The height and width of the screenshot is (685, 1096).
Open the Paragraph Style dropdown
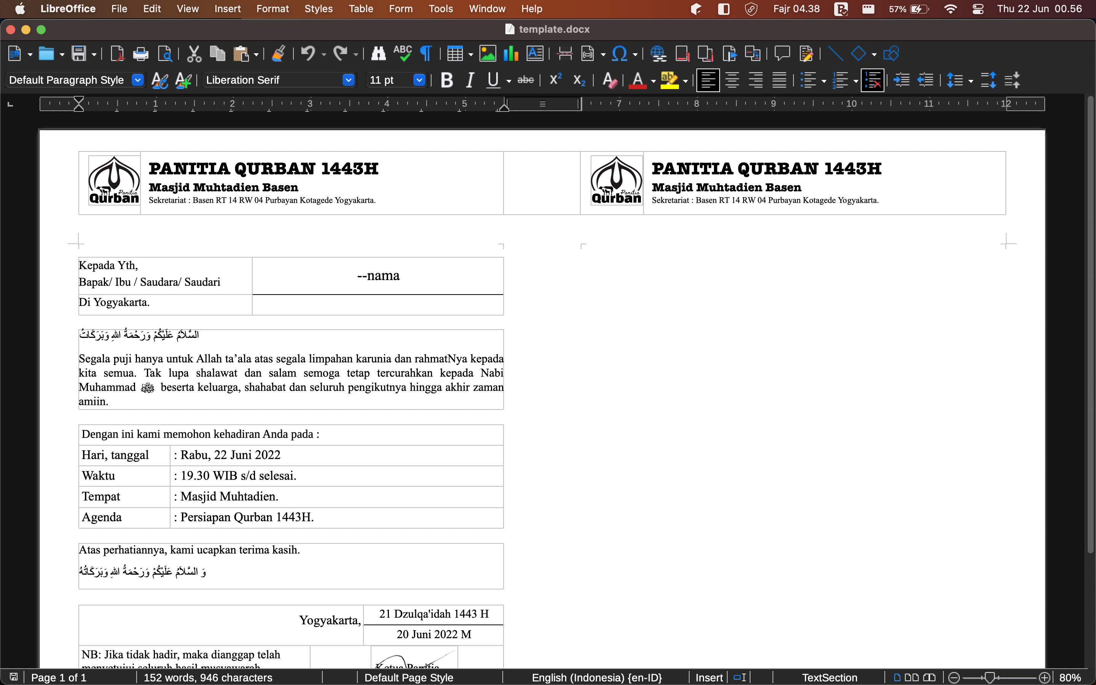(138, 80)
